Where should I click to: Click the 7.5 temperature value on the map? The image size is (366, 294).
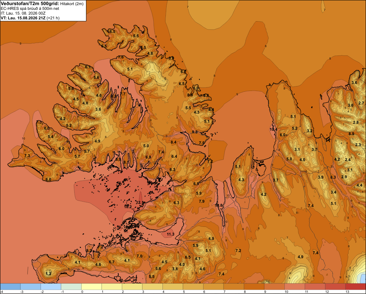(x=202, y=143)
